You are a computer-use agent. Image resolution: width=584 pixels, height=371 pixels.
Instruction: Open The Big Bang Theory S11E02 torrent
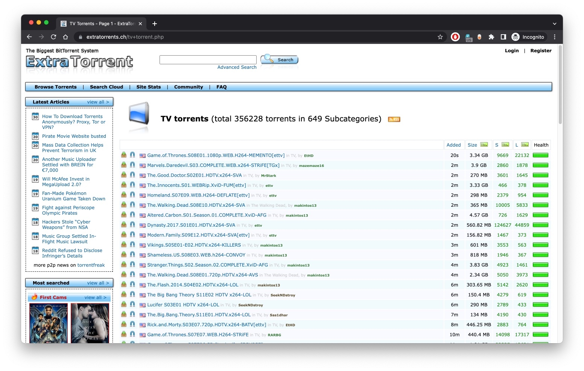click(199, 295)
